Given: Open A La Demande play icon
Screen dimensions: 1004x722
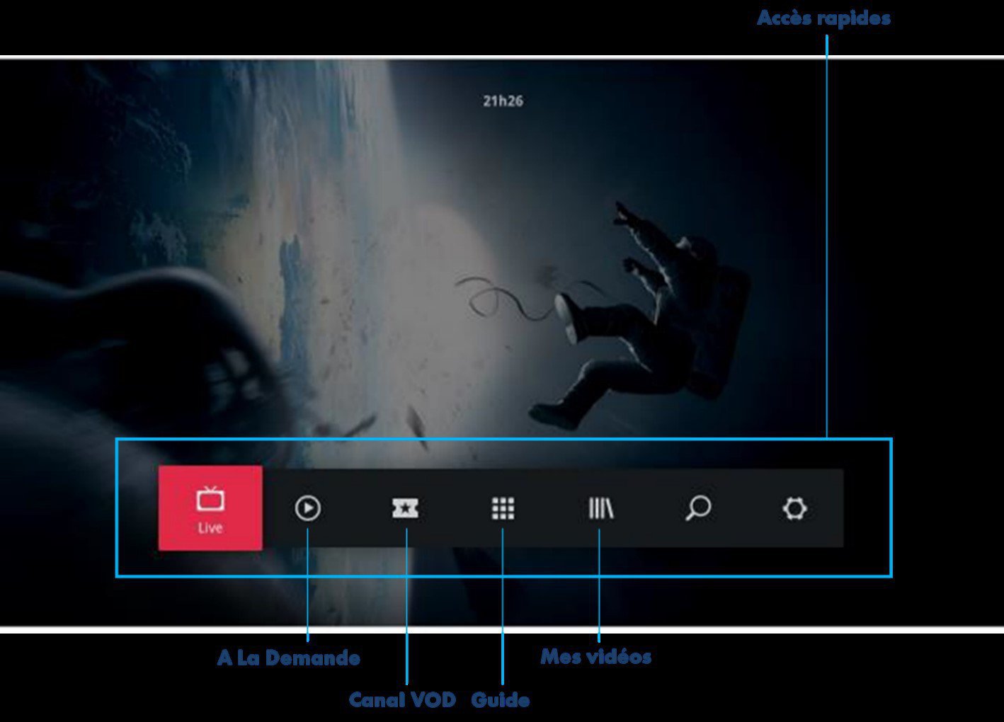Looking at the screenshot, I should pyautogui.click(x=307, y=508).
